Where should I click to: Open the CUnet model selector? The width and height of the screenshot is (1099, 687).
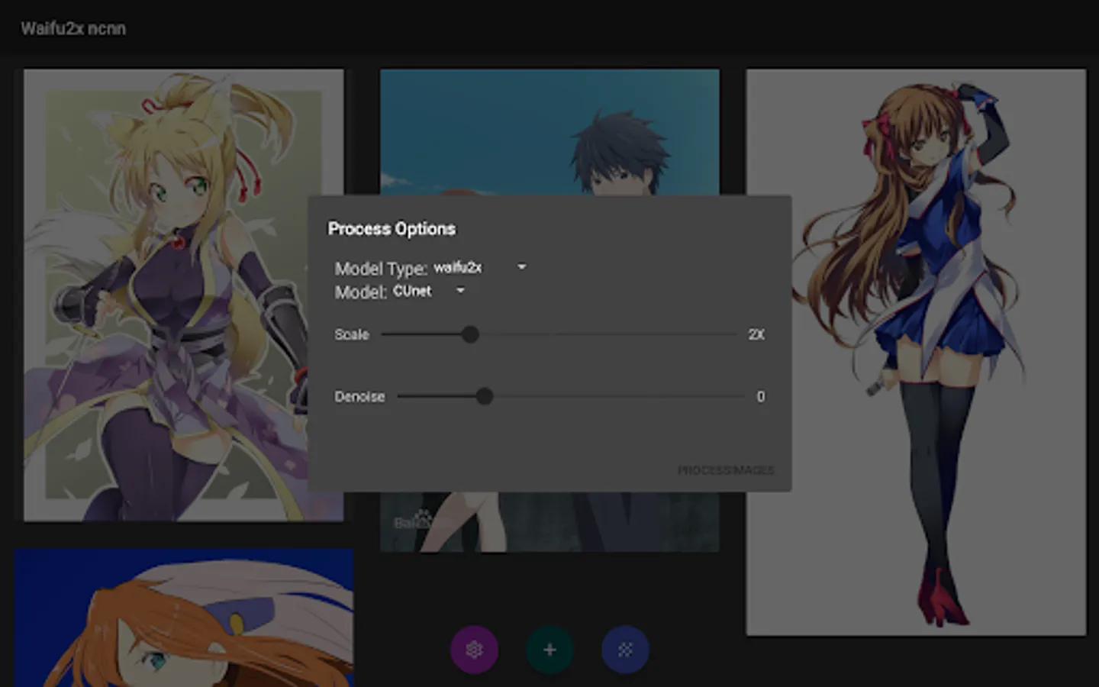pos(429,291)
